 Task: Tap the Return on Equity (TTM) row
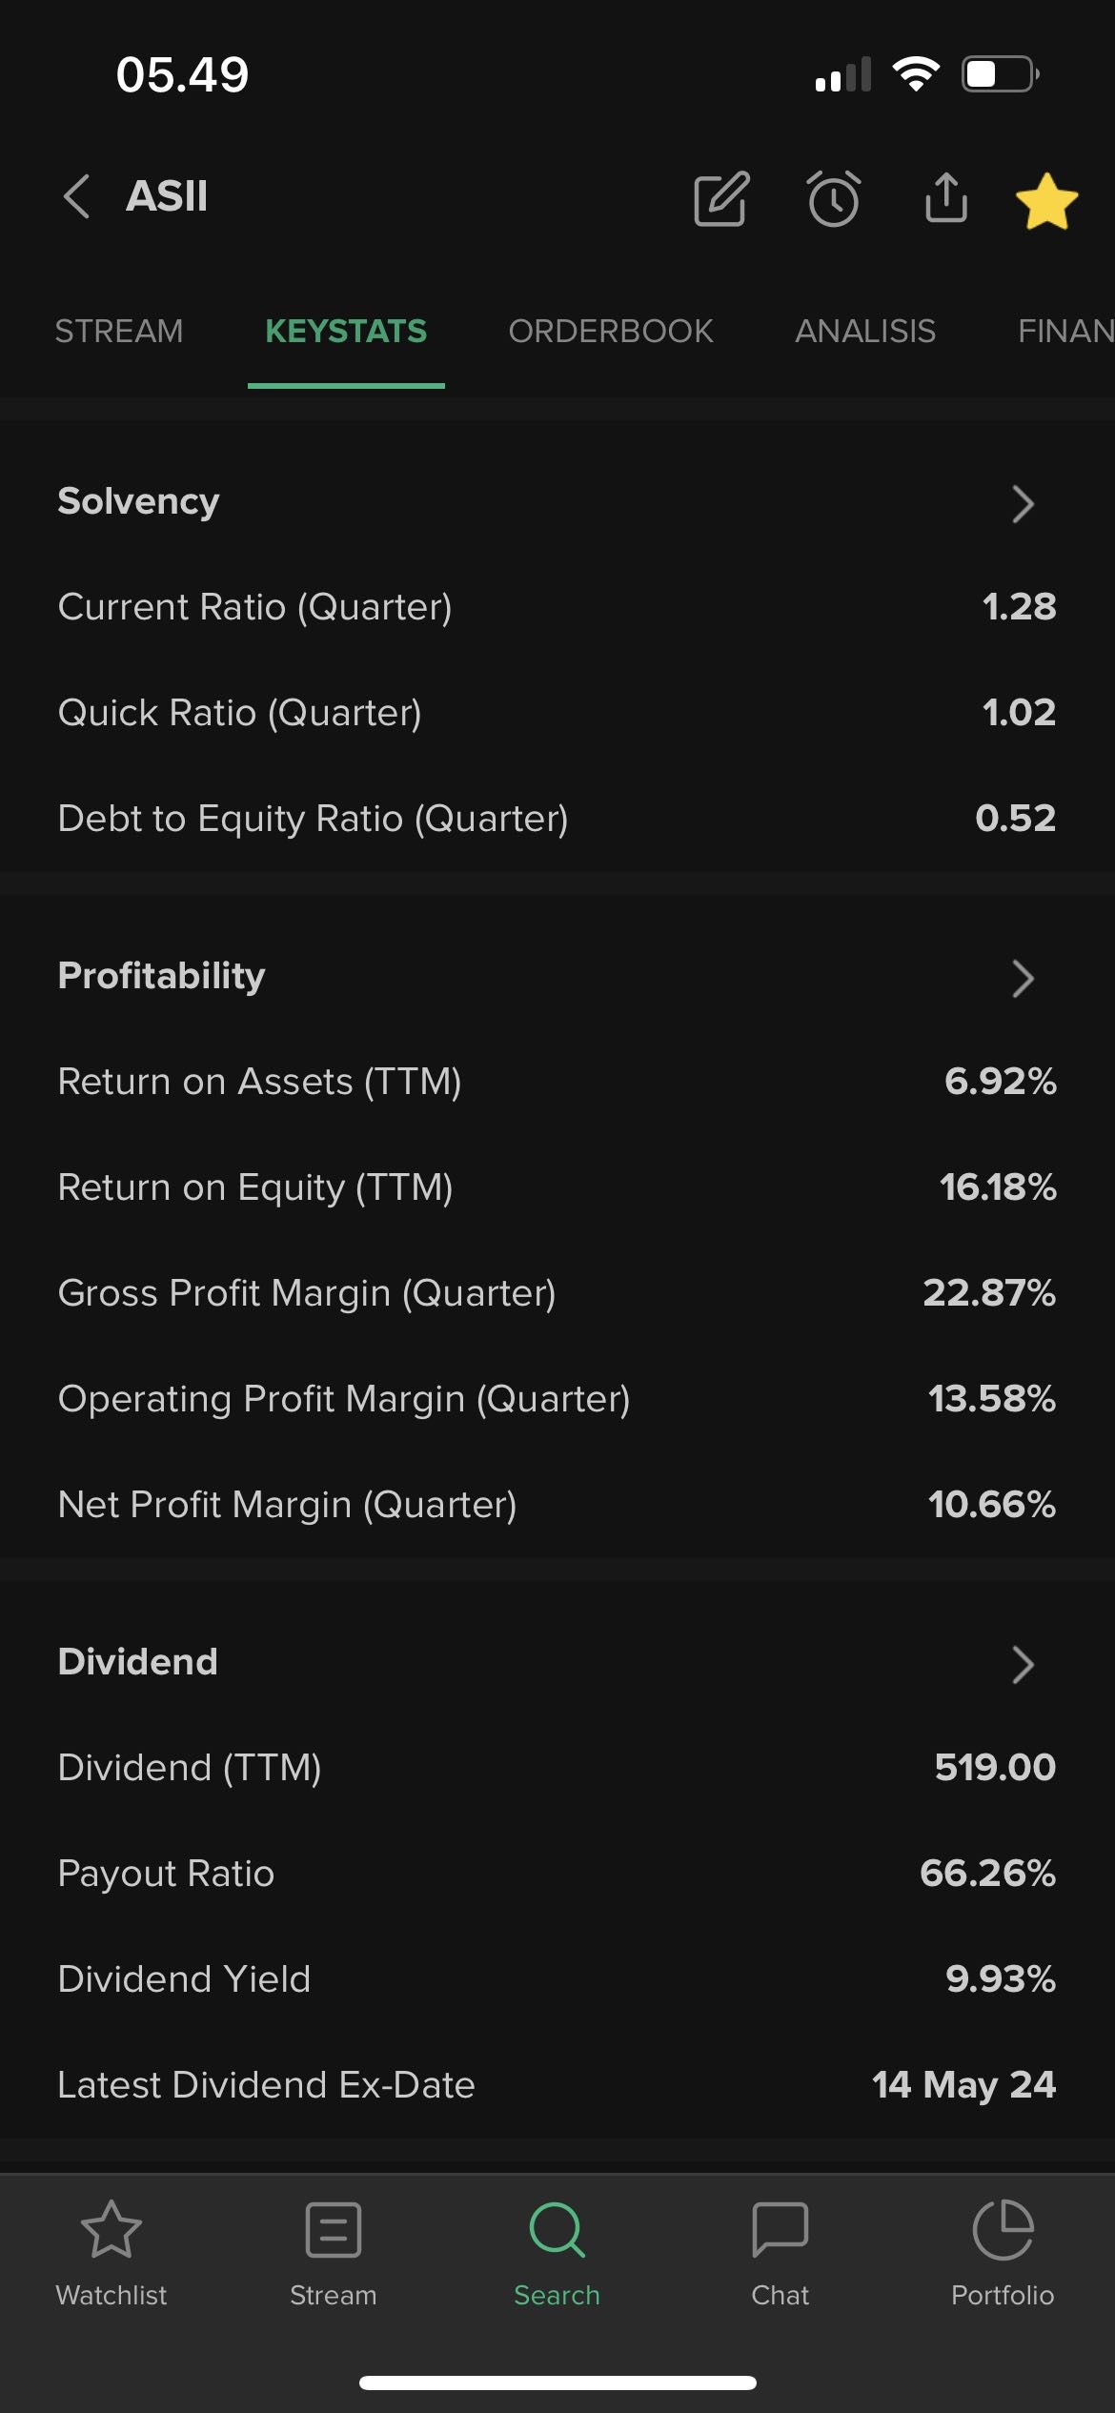[x=557, y=1187]
